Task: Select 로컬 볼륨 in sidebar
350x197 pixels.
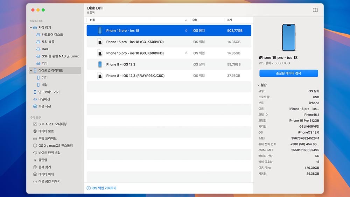Action: pos(48,42)
